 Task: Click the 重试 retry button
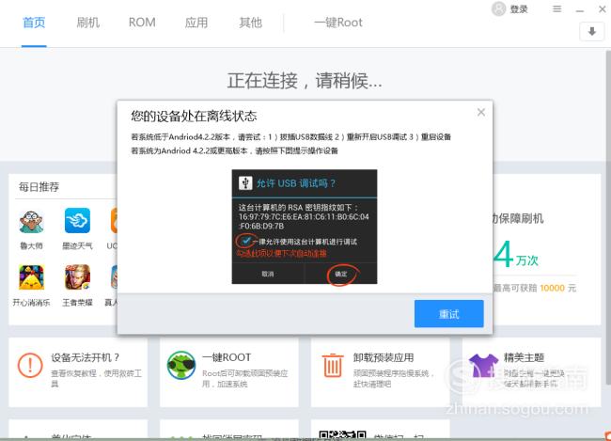tap(449, 314)
